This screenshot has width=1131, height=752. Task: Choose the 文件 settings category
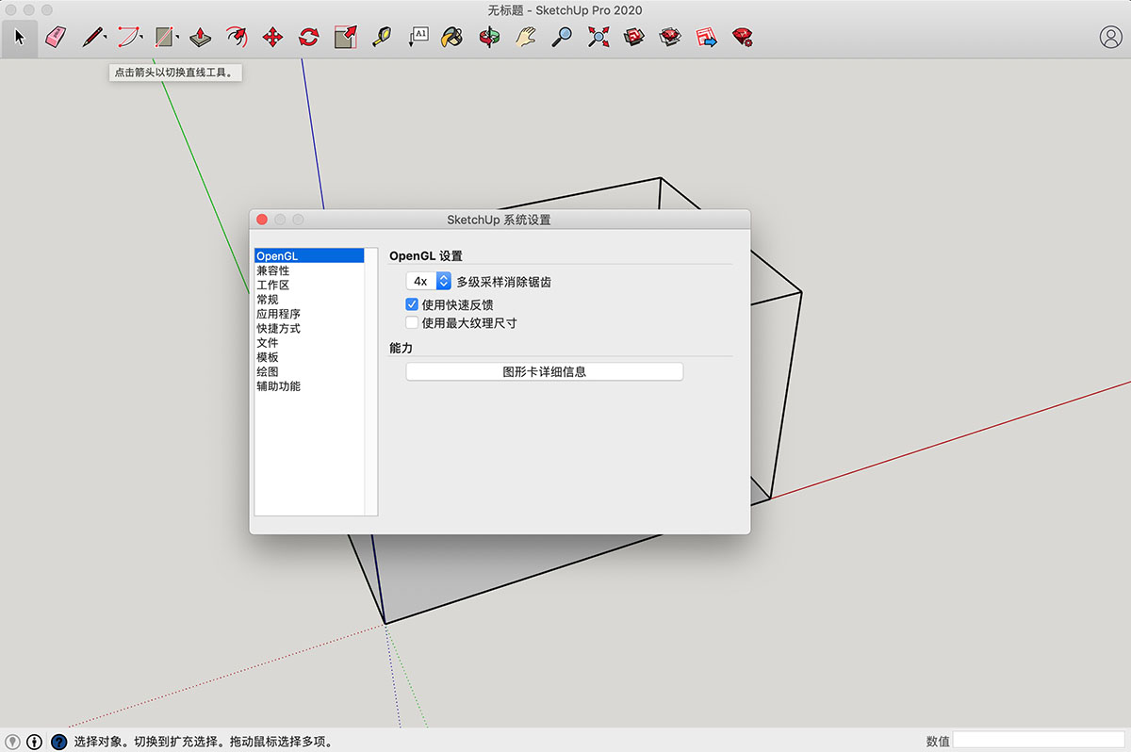(309, 343)
